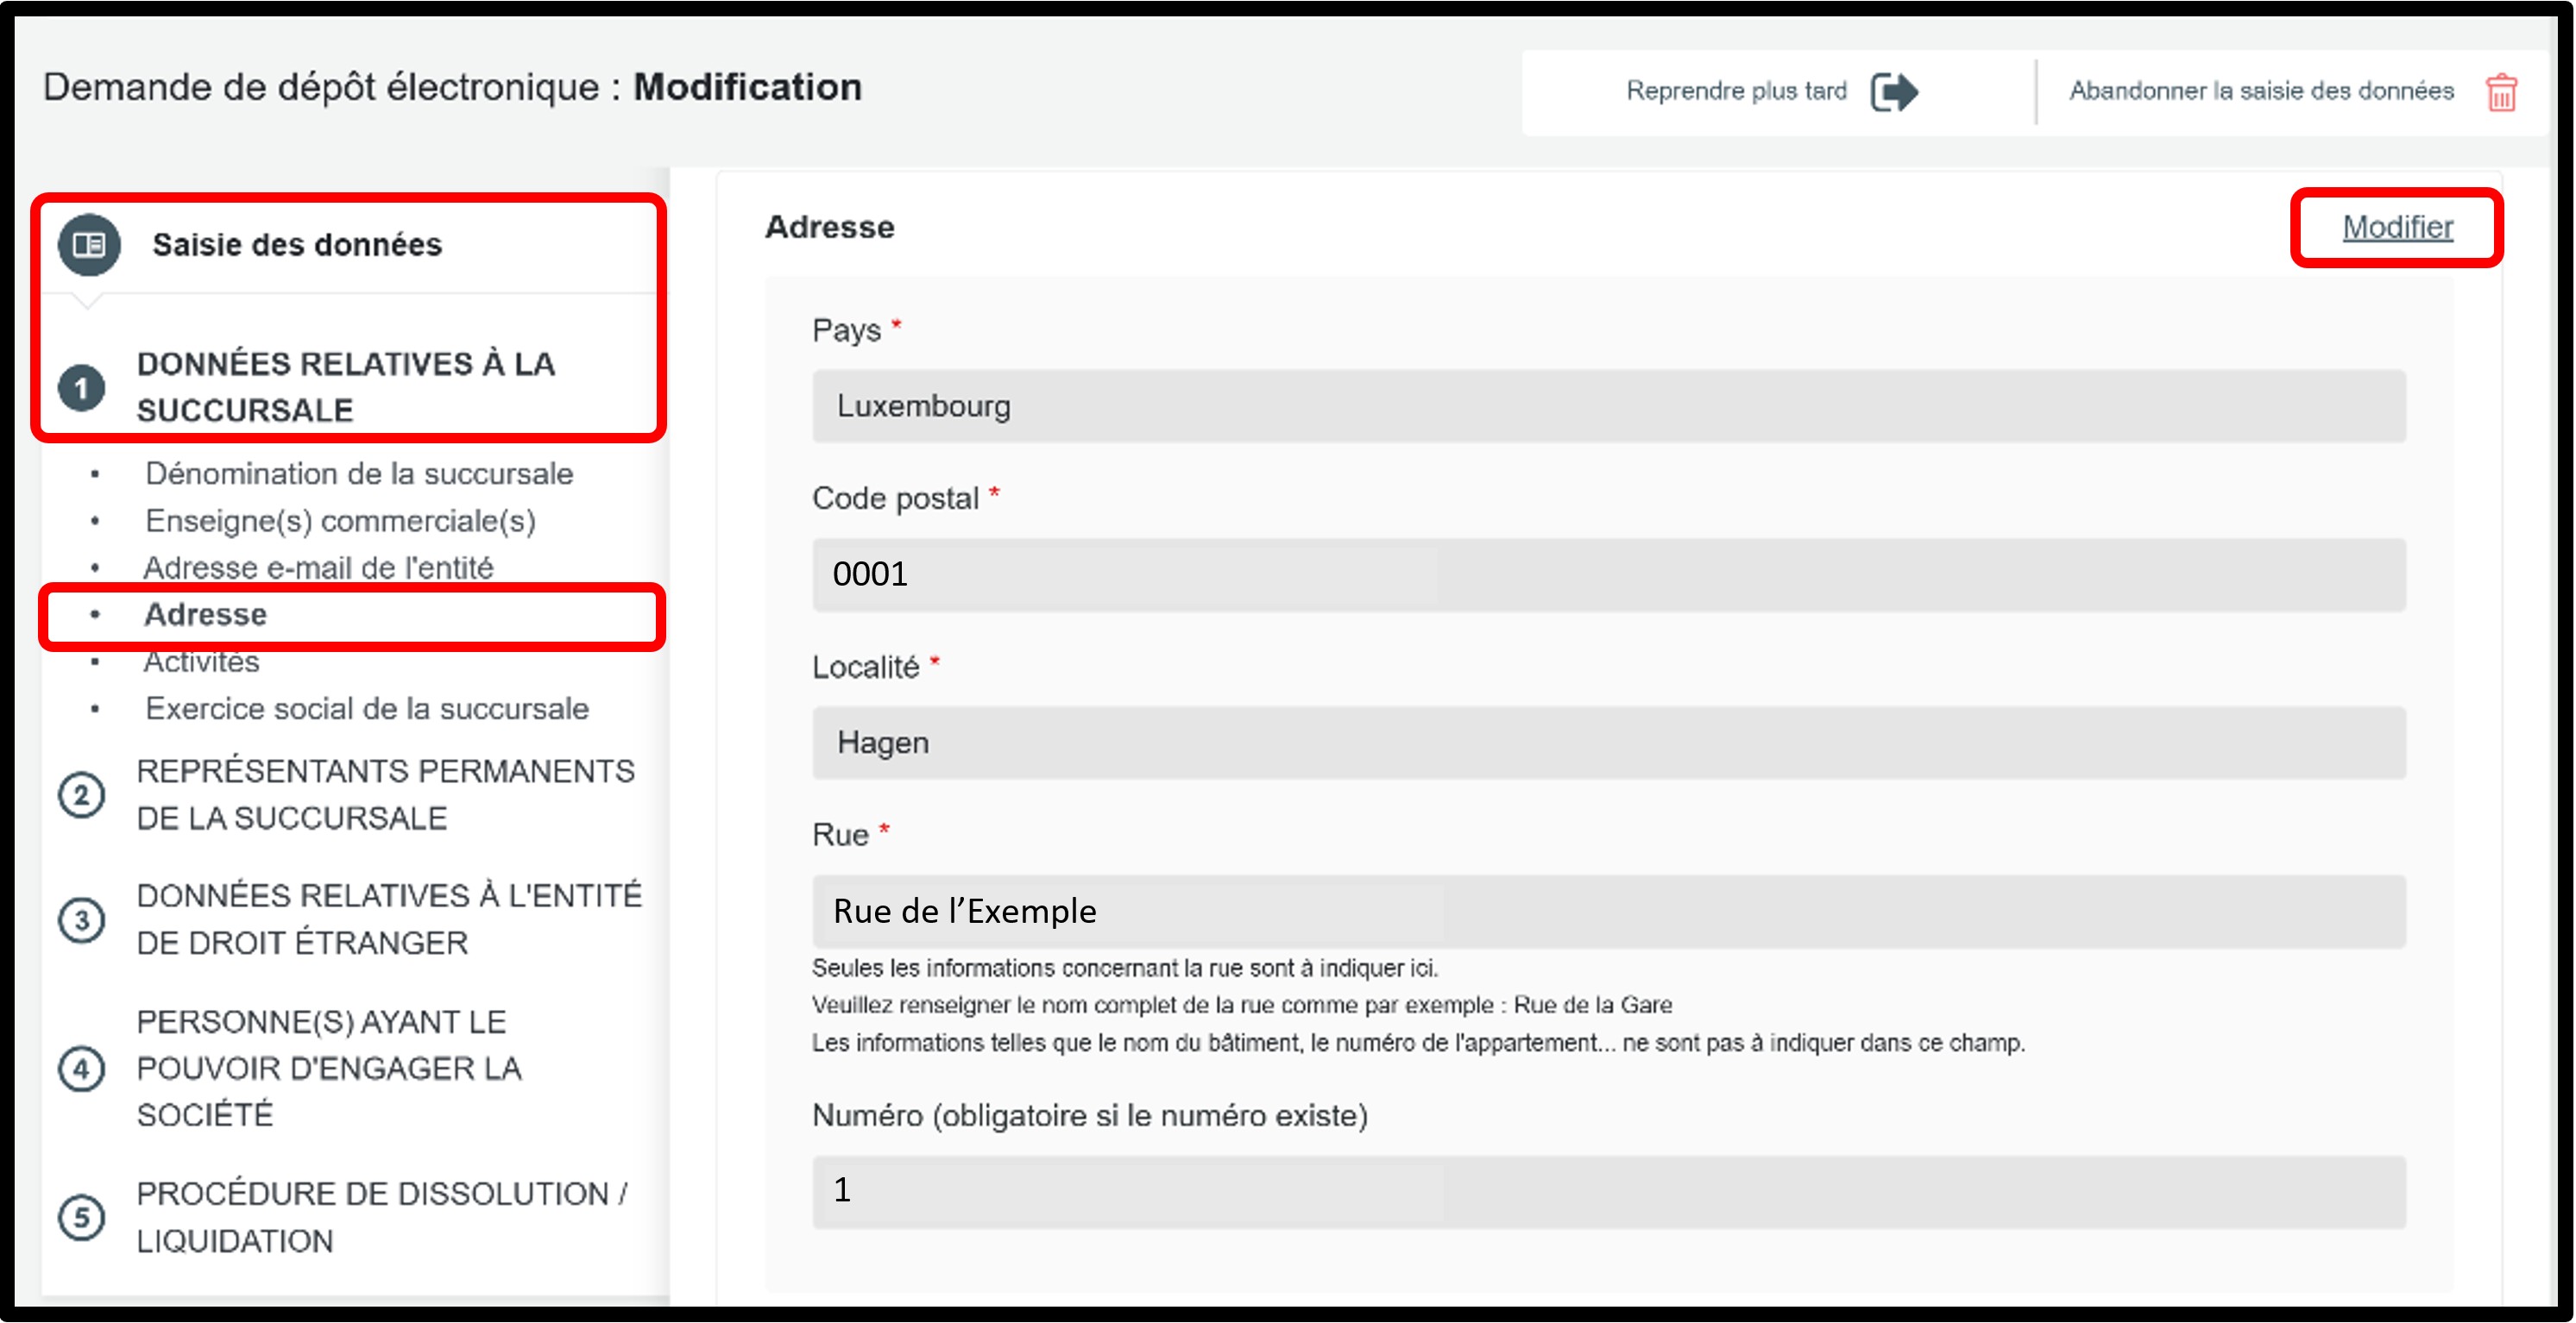
Task: Click the trash icon to abandon data entry
Action: pyautogui.click(x=2501, y=92)
